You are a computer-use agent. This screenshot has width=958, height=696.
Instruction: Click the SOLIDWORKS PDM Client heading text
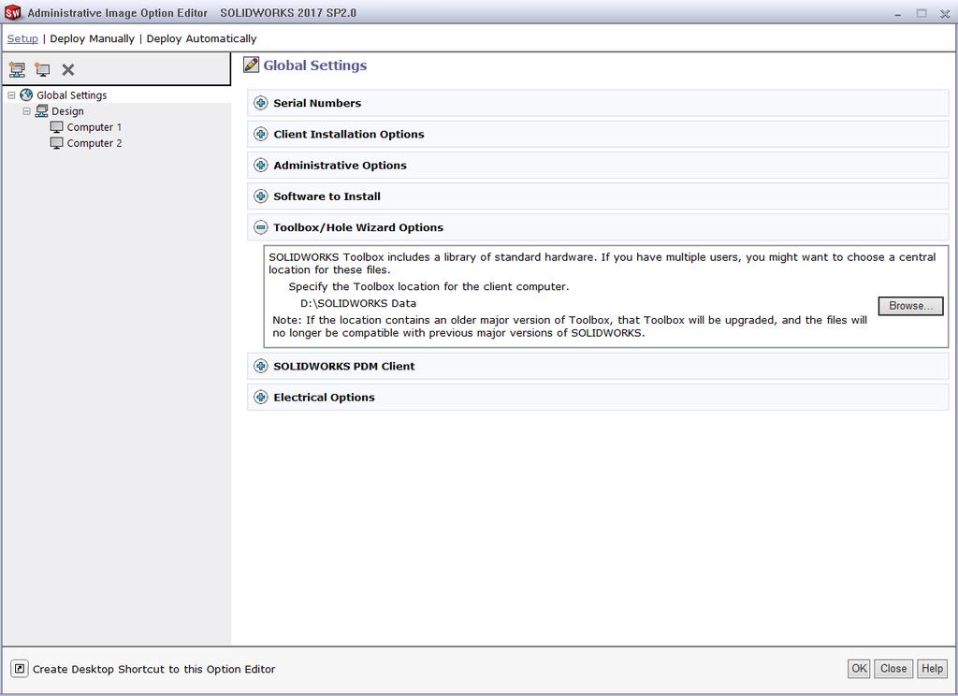[x=344, y=366]
